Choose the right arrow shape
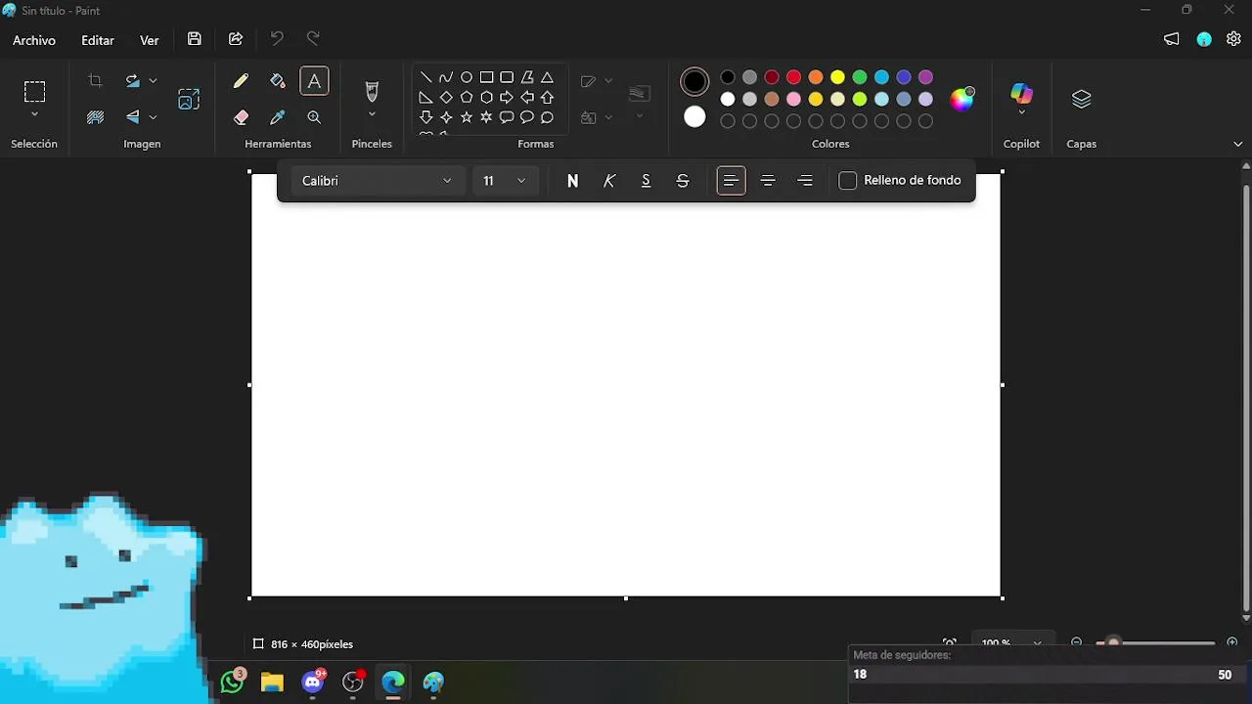 tap(507, 98)
